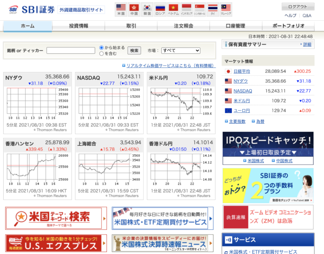This screenshot has height=254, width=324.
Task: Open 決算速報 ズーム ビデオ news banner
Action: tap(268, 217)
